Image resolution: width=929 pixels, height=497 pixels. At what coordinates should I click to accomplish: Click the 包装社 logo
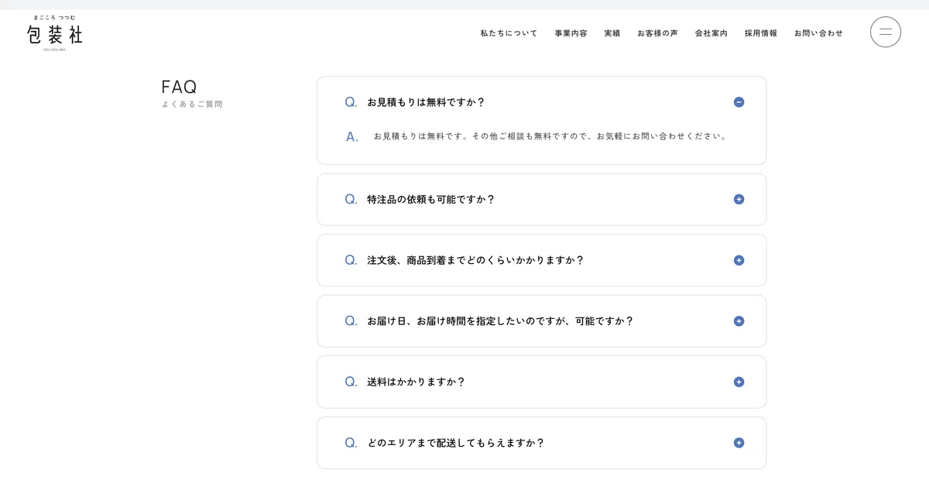55,33
